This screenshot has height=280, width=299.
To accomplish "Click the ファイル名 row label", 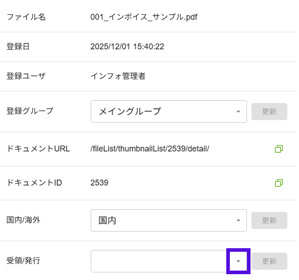I will (26, 17).
